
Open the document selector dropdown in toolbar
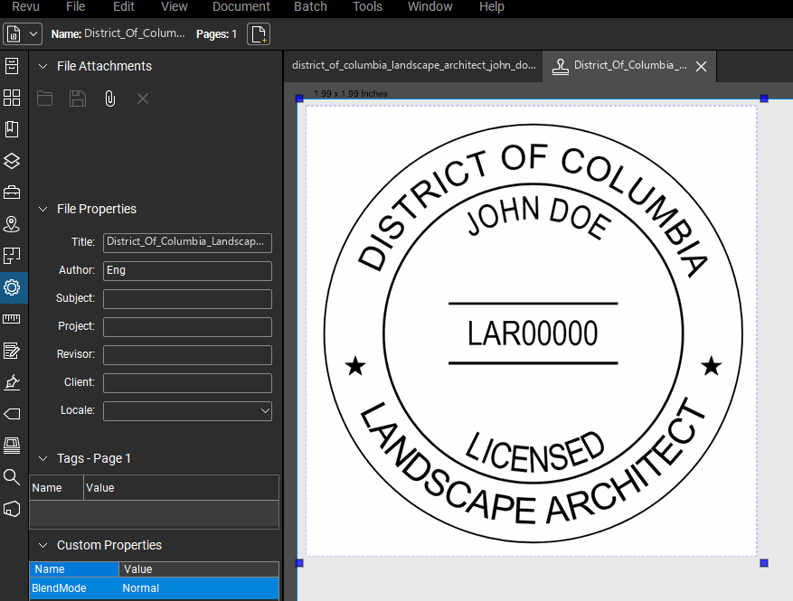pyautogui.click(x=22, y=33)
